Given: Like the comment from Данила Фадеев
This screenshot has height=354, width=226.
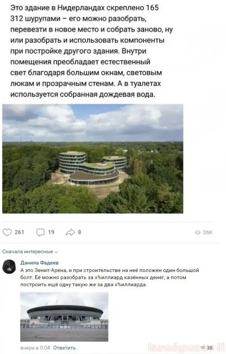Looking at the screenshot, I should point(203,348).
